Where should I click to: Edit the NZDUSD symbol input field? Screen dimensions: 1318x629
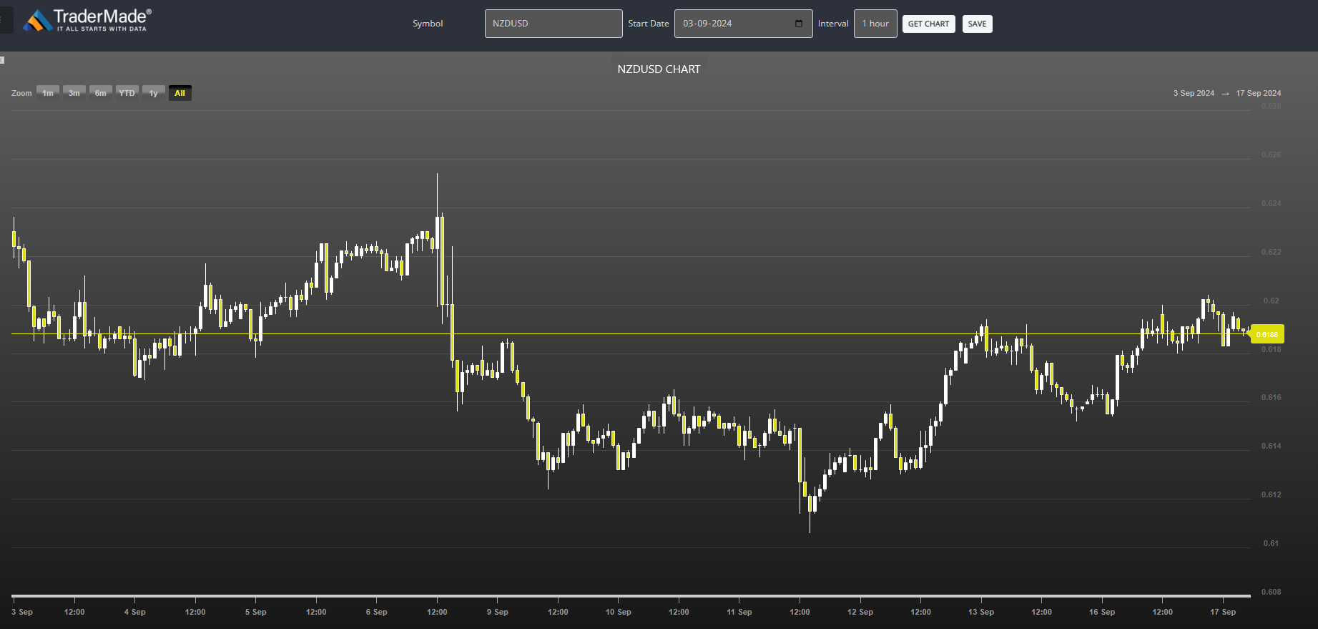point(554,24)
